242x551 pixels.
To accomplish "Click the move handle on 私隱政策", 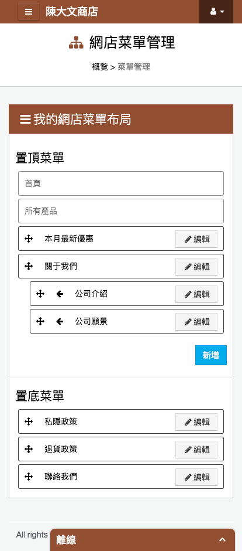I will coord(29,421).
